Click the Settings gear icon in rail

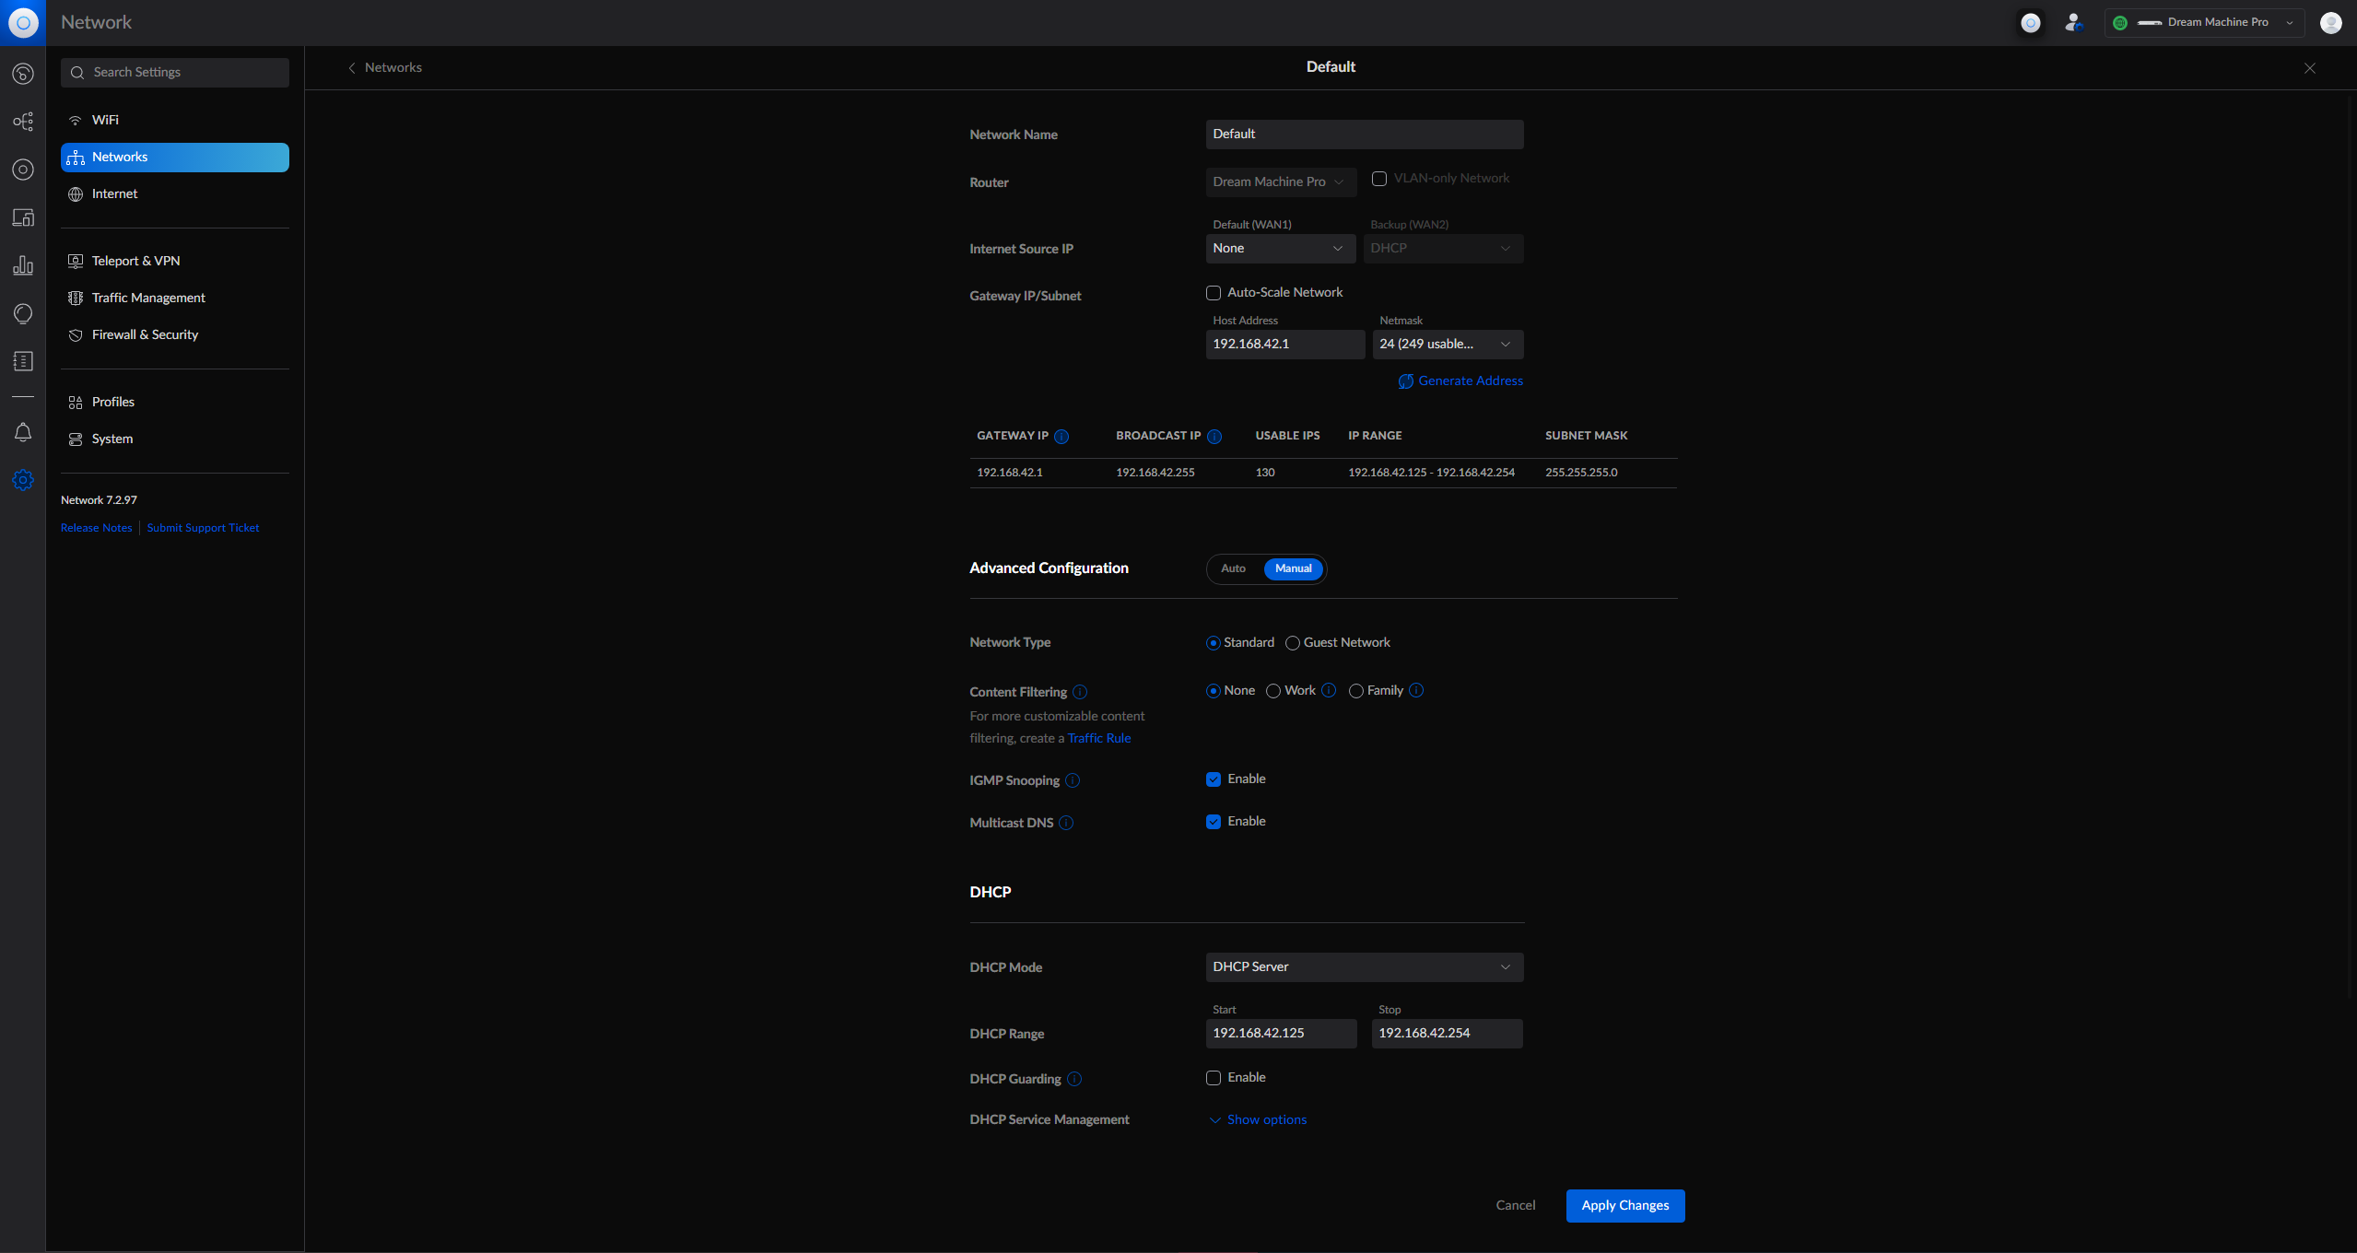23,480
